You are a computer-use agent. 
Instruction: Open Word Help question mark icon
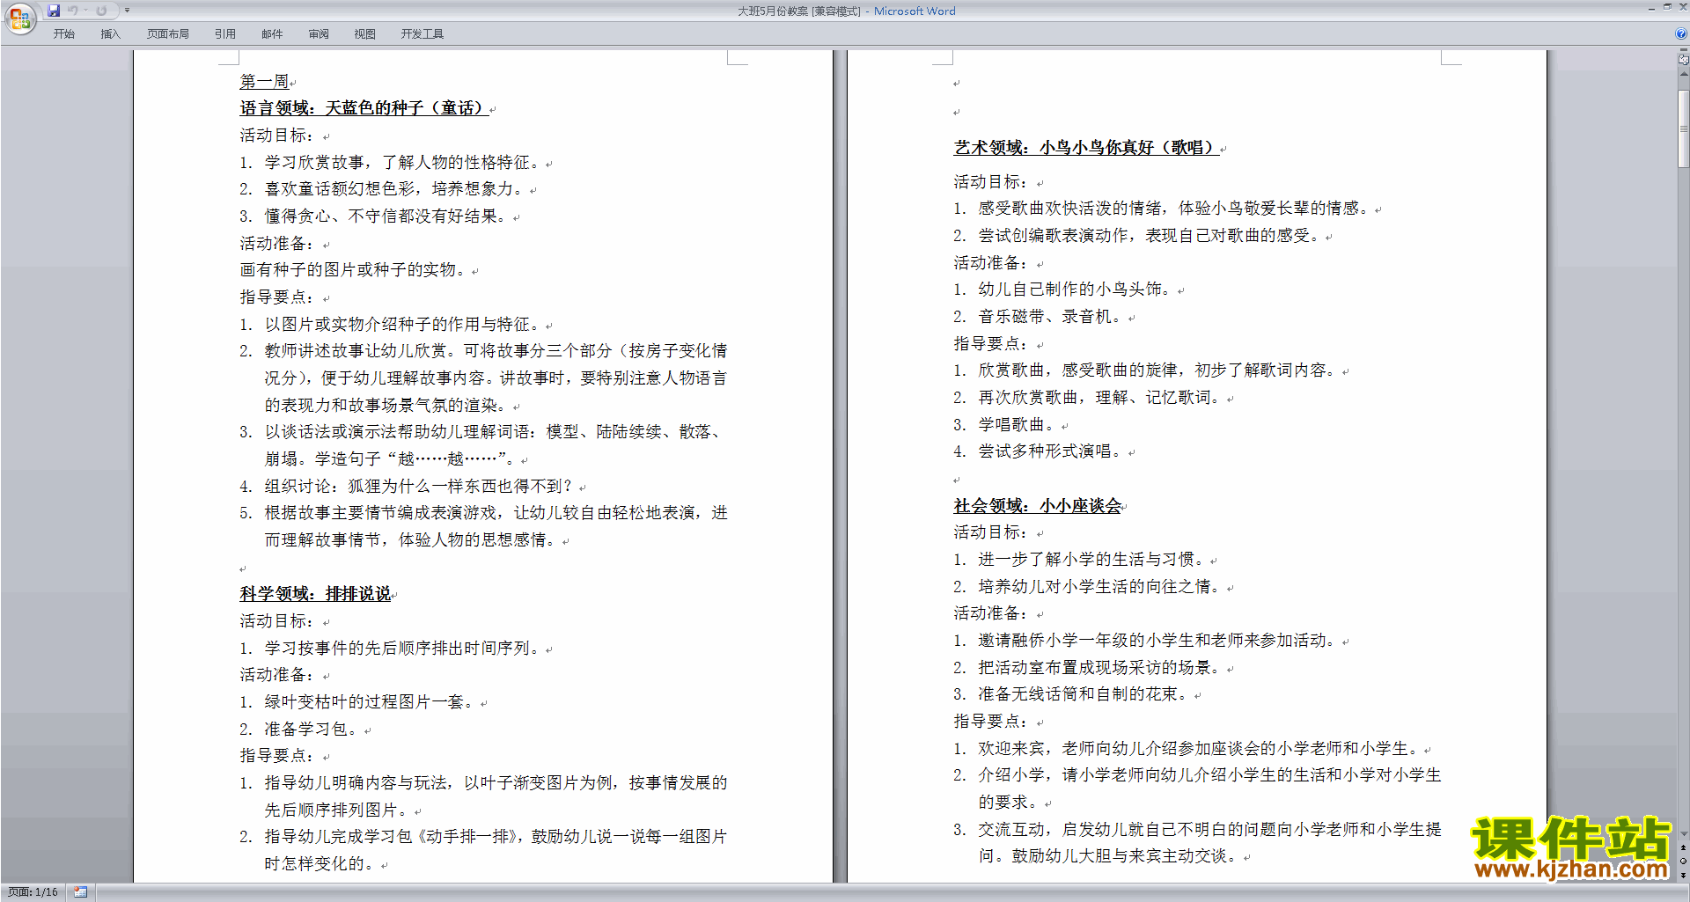coord(1681,33)
